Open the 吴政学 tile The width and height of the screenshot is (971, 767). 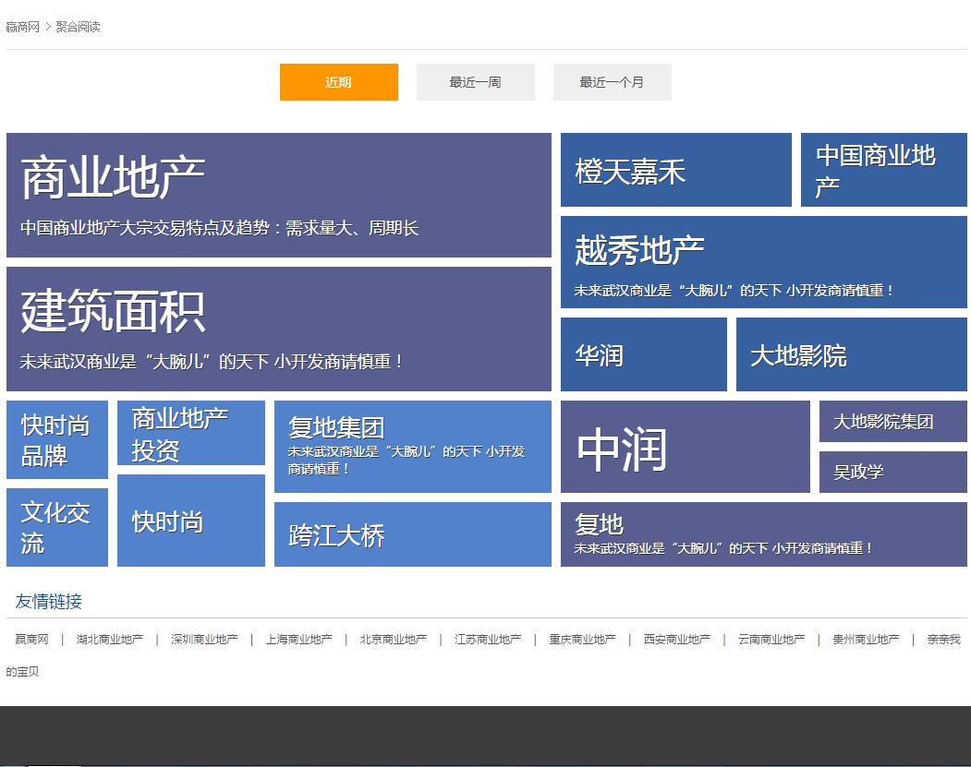[893, 472]
